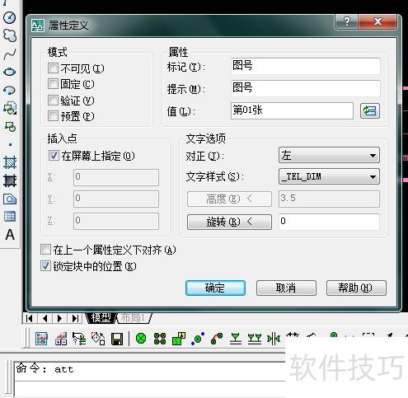The width and height of the screenshot is (408, 398).
Task: Click the 旋转(R) rotation button
Action: 229,222
